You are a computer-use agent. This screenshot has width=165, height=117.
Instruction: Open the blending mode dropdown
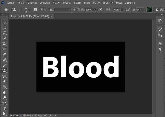60,10
